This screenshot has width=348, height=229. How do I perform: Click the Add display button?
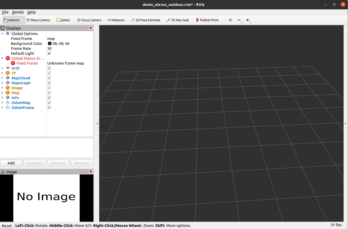[x=11, y=163]
